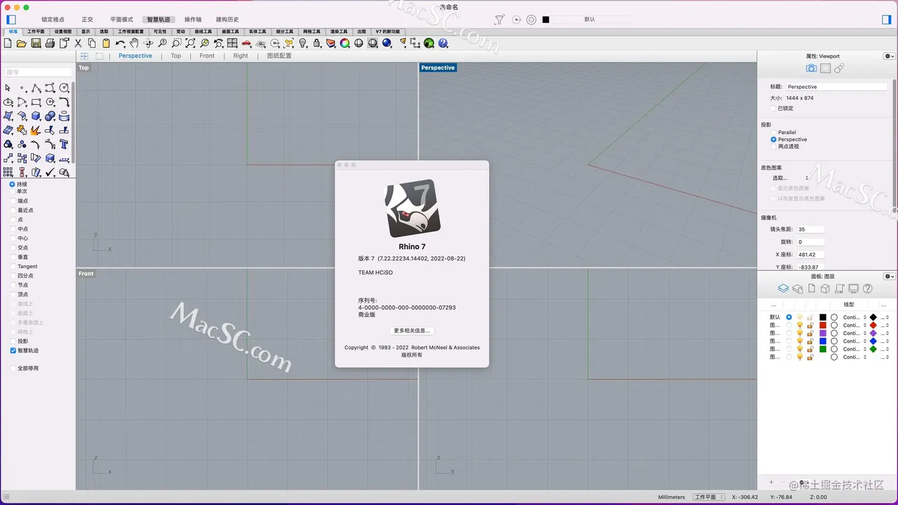This screenshot has width=898, height=505.
Task: Open the 选取... background image dropdown
Action: 791,178
